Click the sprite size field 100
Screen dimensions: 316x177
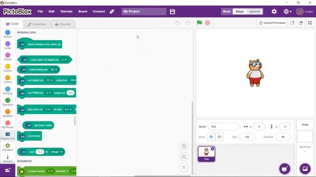point(247,137)
